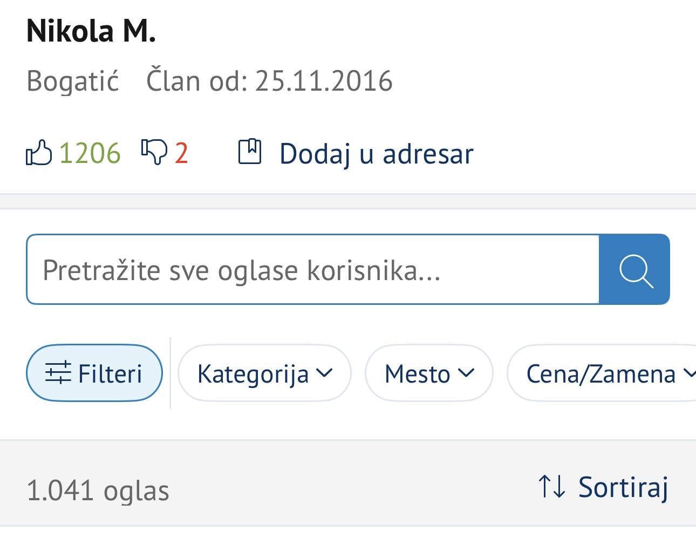Click the chevron beside Kategorija
The height and width of the screenshot is (538, 696).
click(x=324, y=373)
